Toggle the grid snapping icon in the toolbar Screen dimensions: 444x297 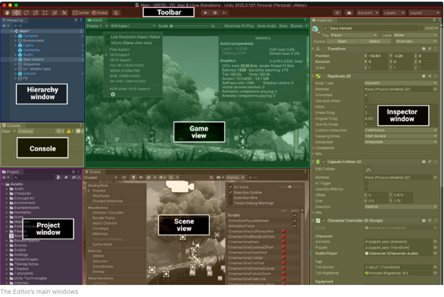[116, 13]
